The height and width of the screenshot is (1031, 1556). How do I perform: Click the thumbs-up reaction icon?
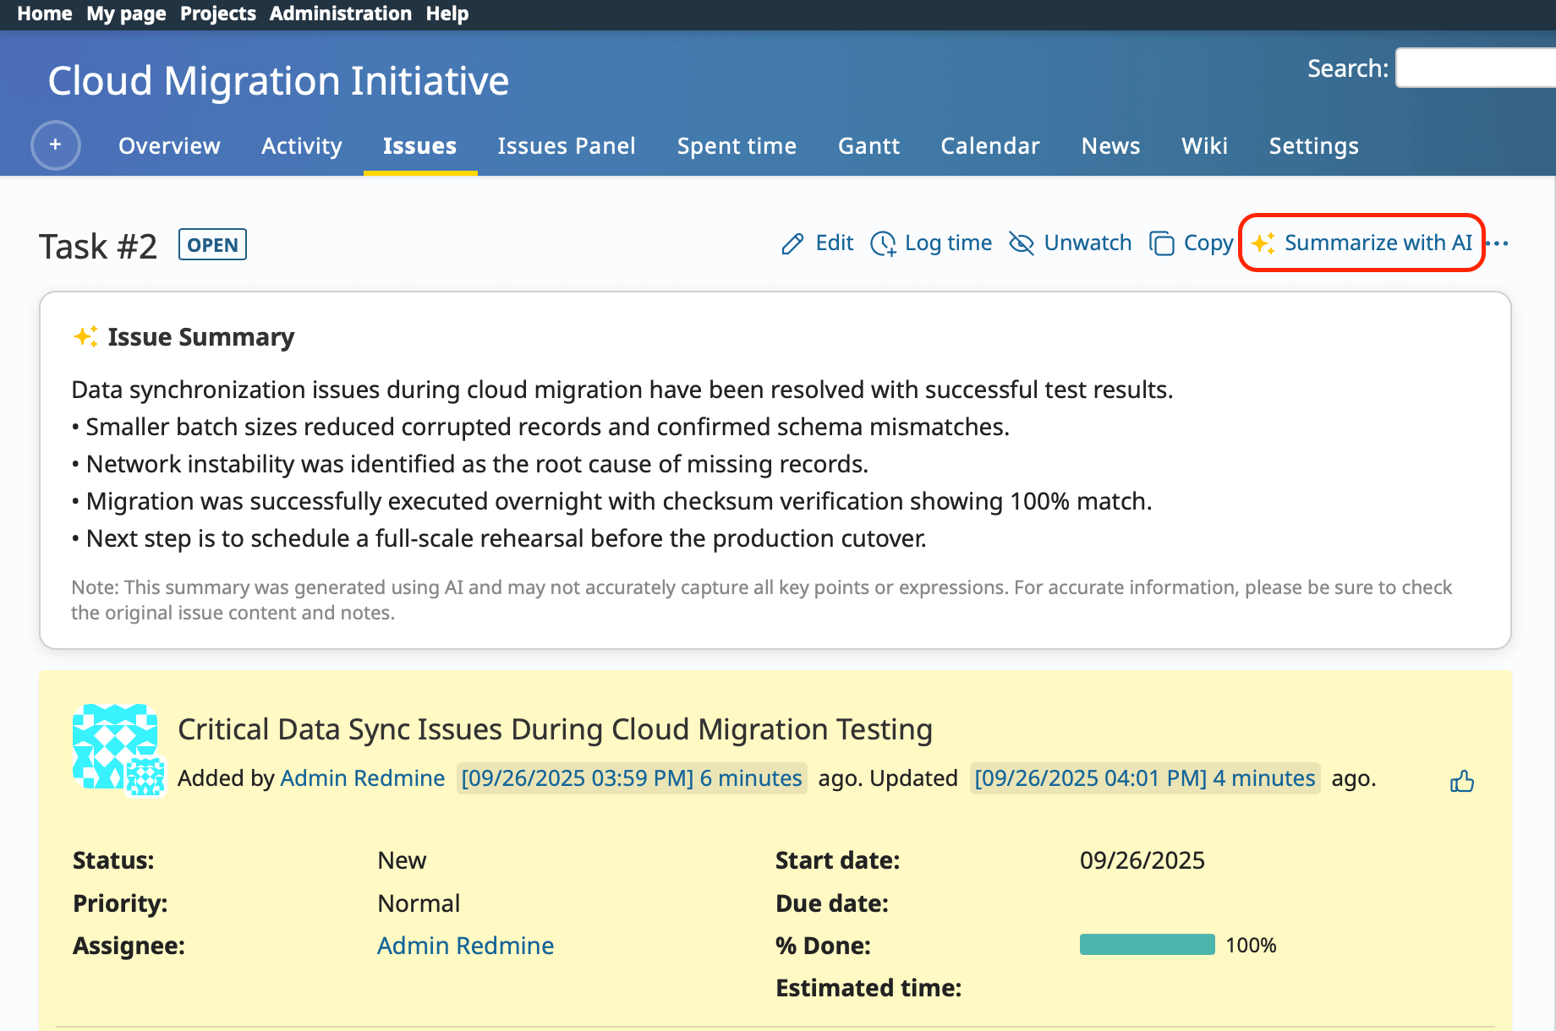(1461, 782)
